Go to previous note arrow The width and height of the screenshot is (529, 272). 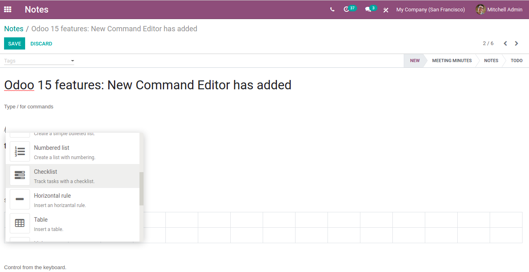coord(505,43)
